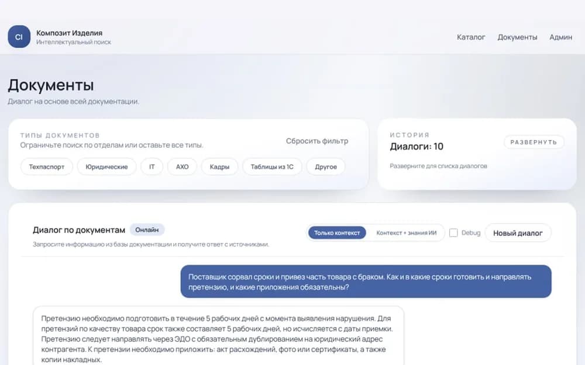
Task: Click the answer text about претензию
Action: 218,339
